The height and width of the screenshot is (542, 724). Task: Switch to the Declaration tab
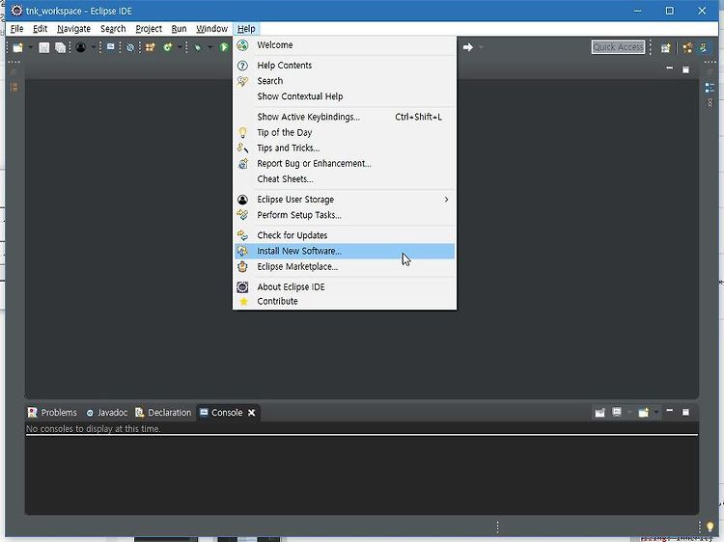point(163,413)
